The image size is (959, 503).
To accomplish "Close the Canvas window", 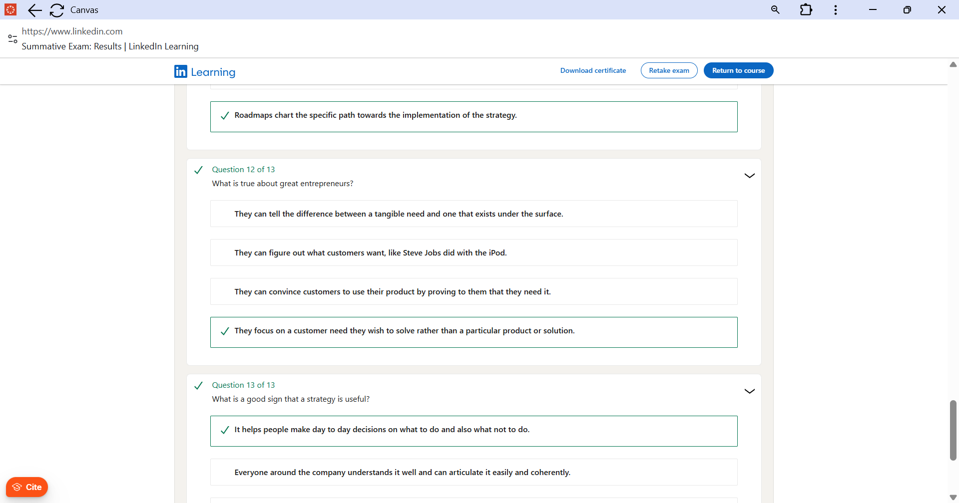I will 942,10.
